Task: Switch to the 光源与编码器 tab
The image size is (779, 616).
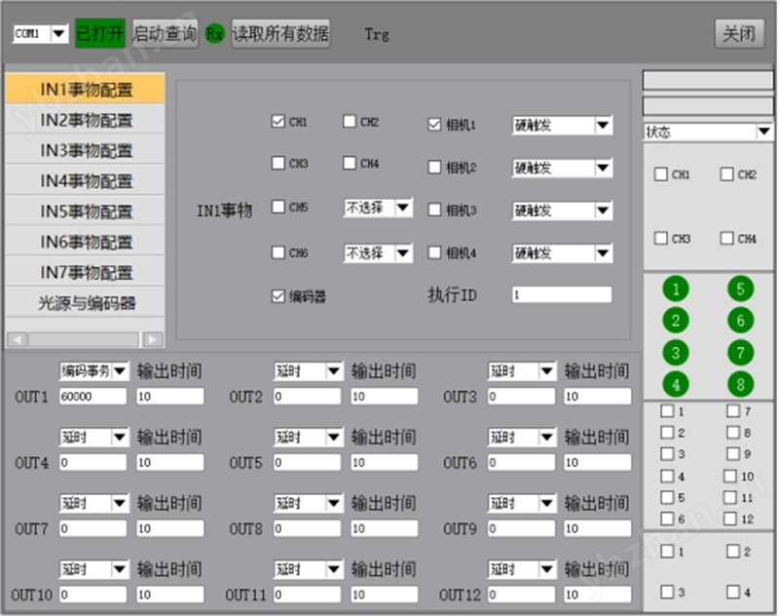Action: [86, 303]
